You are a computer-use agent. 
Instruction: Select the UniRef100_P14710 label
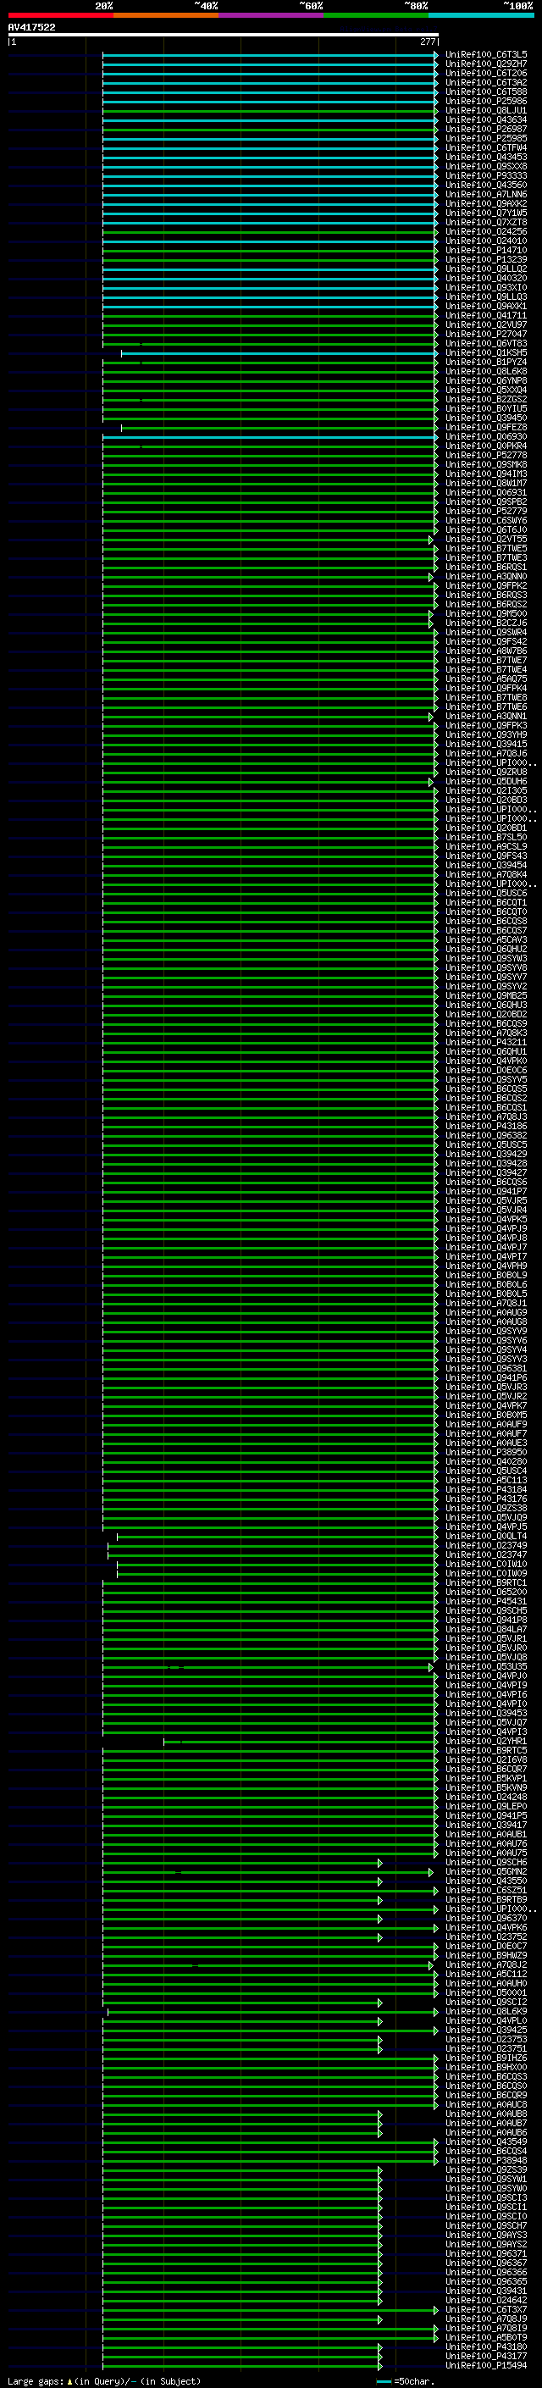tap(486, 250)
